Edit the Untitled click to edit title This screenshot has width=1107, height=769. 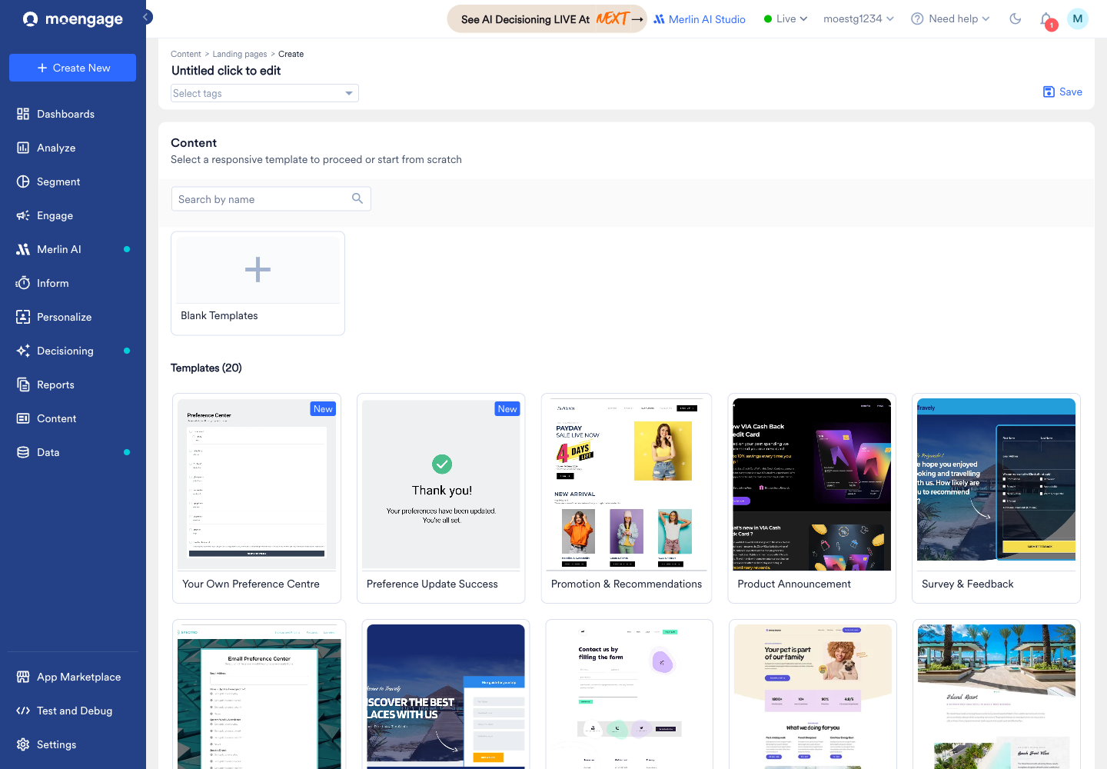click(x=226, y=71)
